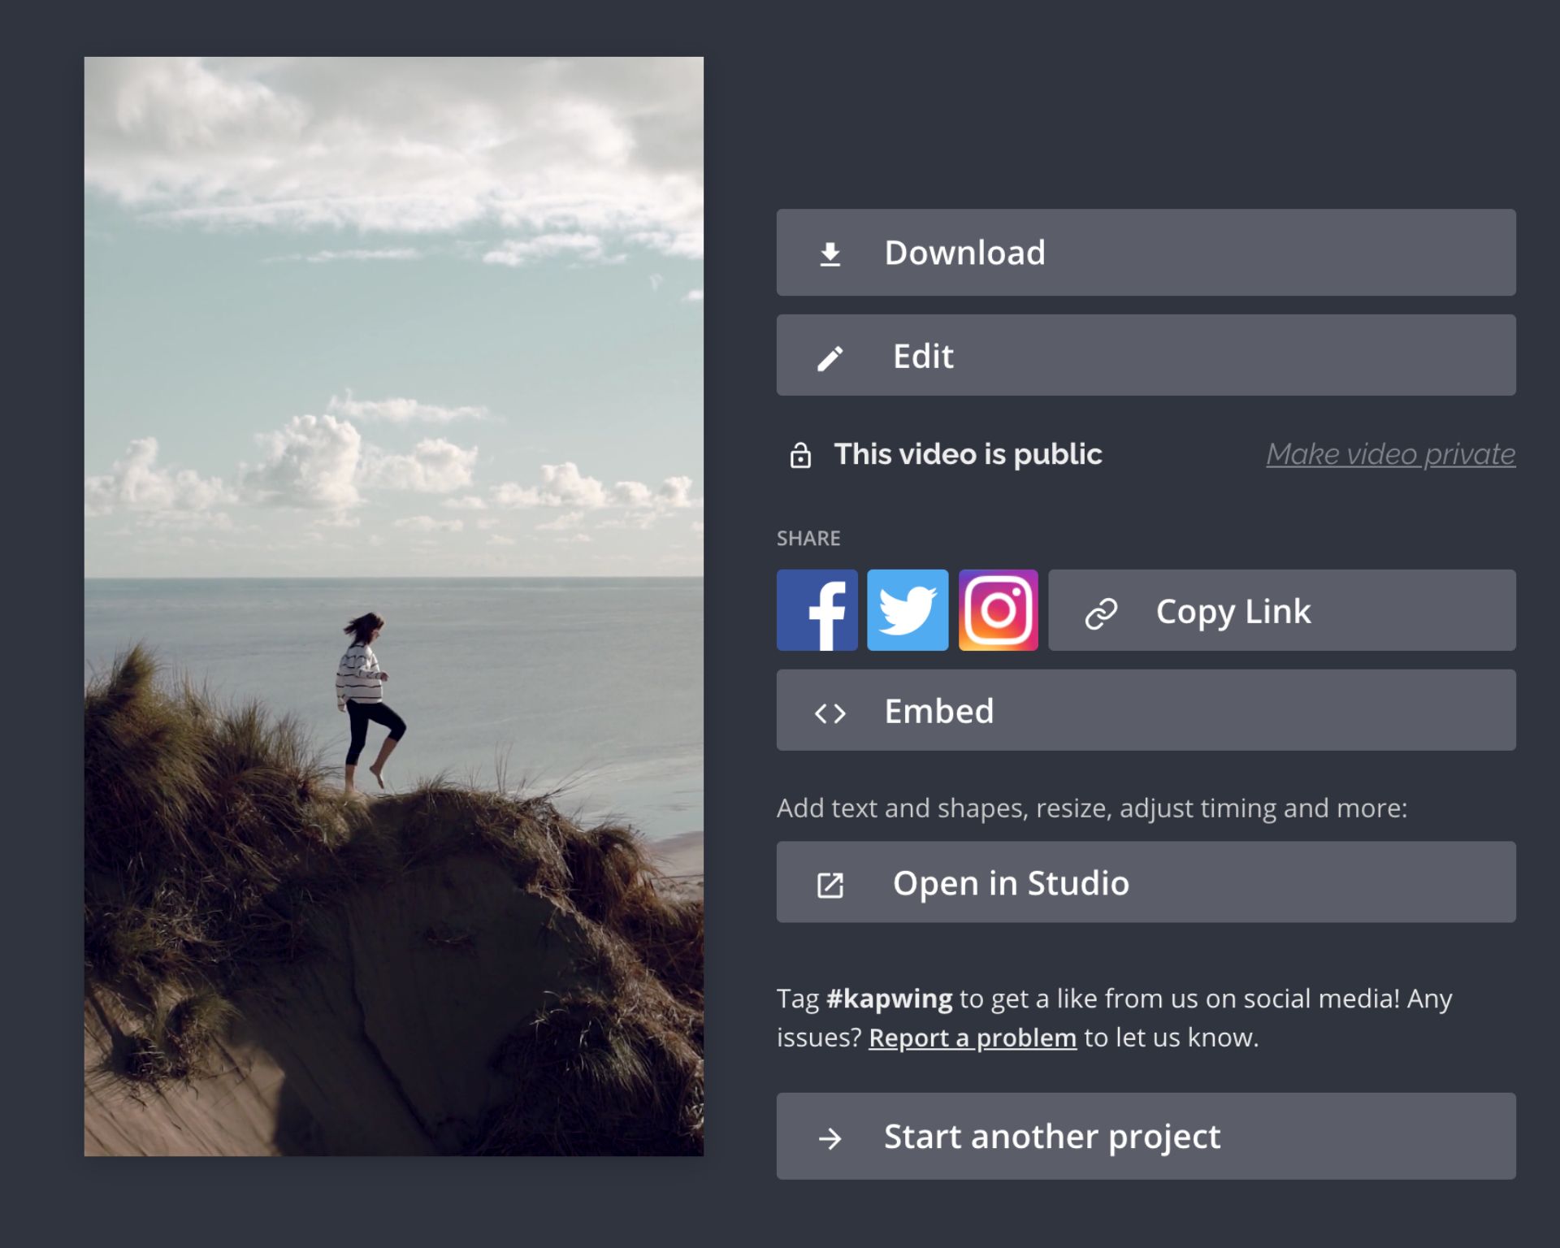Click the embed code brackets icon
Image resolution: width=1560 pixels, height=1248 pixels.
pos(830,713)
